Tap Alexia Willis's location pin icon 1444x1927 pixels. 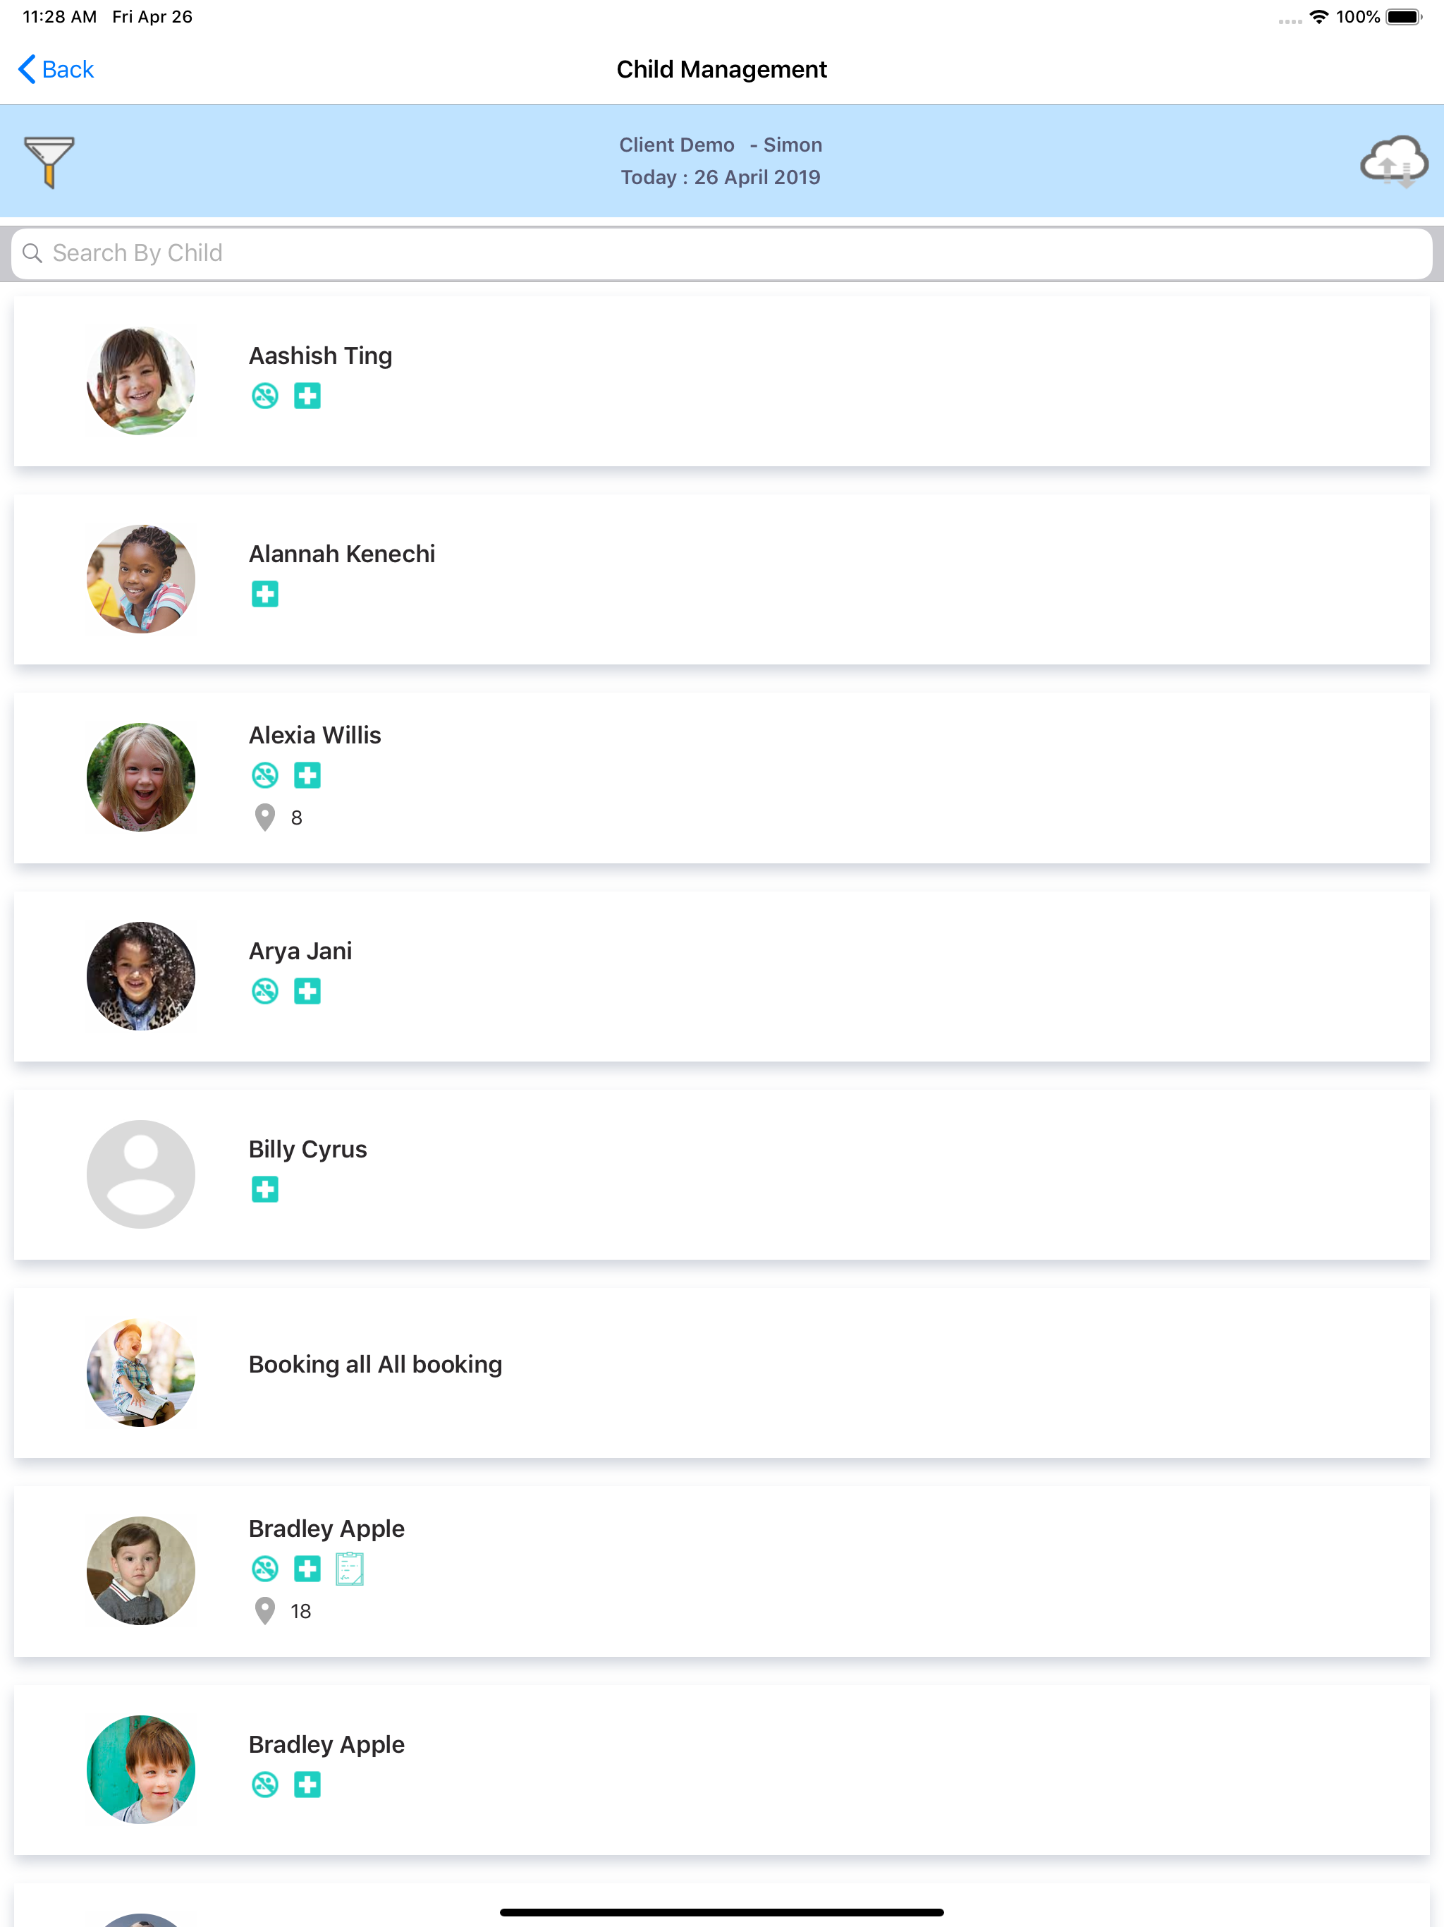pos(265,817)
